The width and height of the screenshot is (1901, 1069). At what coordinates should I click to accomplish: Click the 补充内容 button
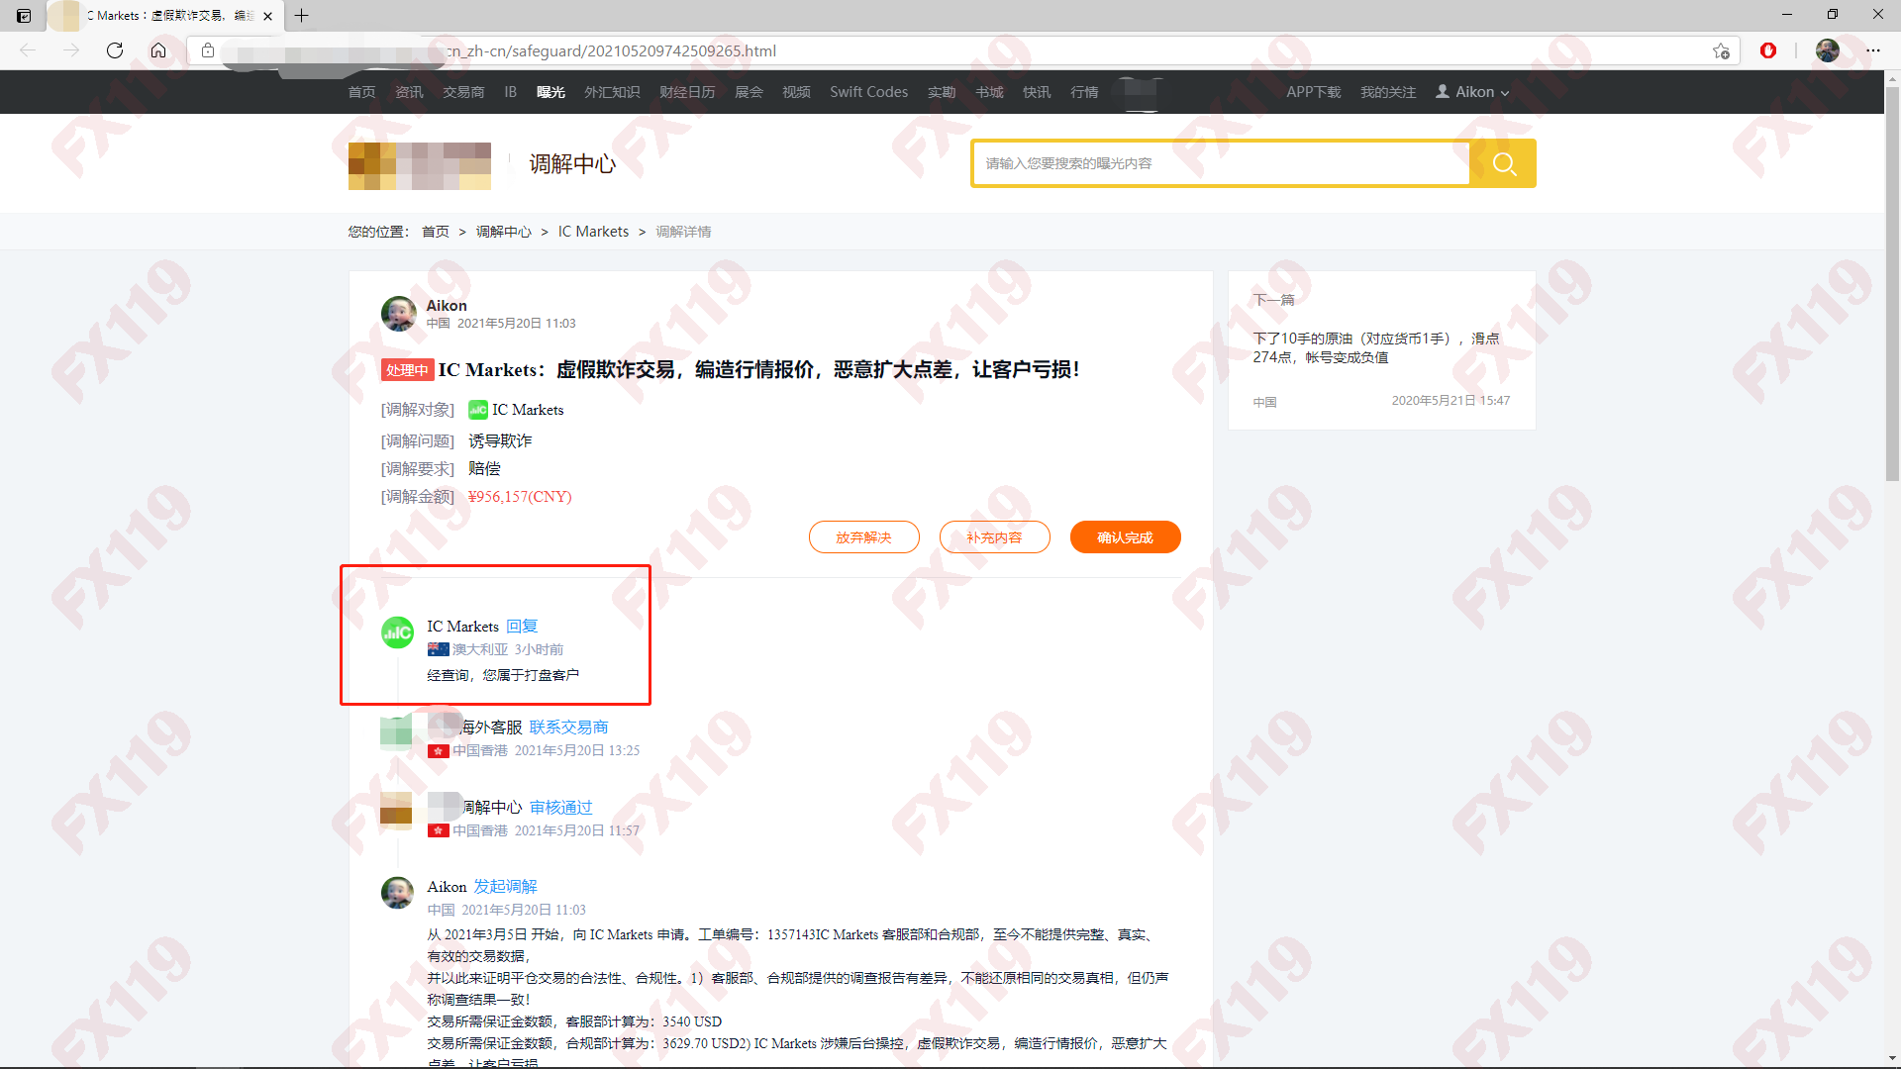pos(994,537)
